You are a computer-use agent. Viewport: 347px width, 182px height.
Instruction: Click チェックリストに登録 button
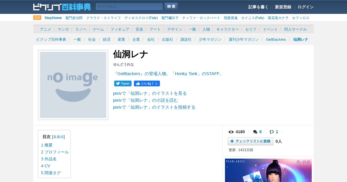250,141
